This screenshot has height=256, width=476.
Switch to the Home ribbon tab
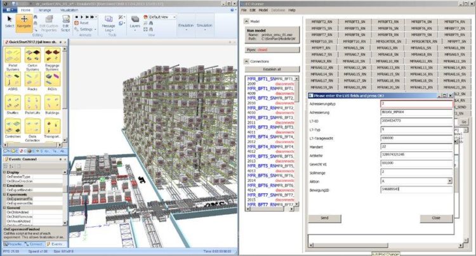(25, 10)
